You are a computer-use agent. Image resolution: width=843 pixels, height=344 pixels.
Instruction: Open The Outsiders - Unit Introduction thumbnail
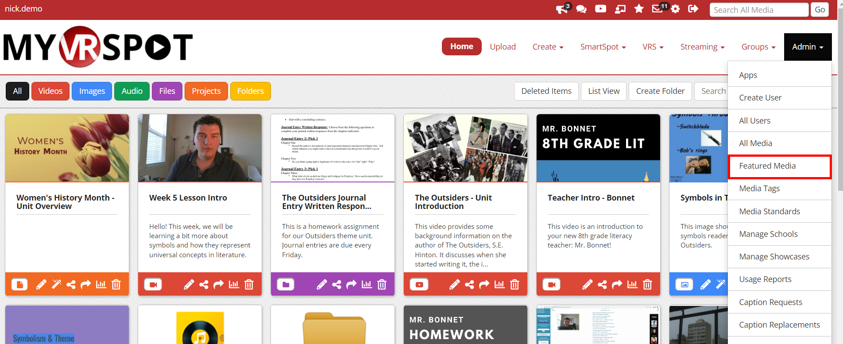(x=465, y=148)
